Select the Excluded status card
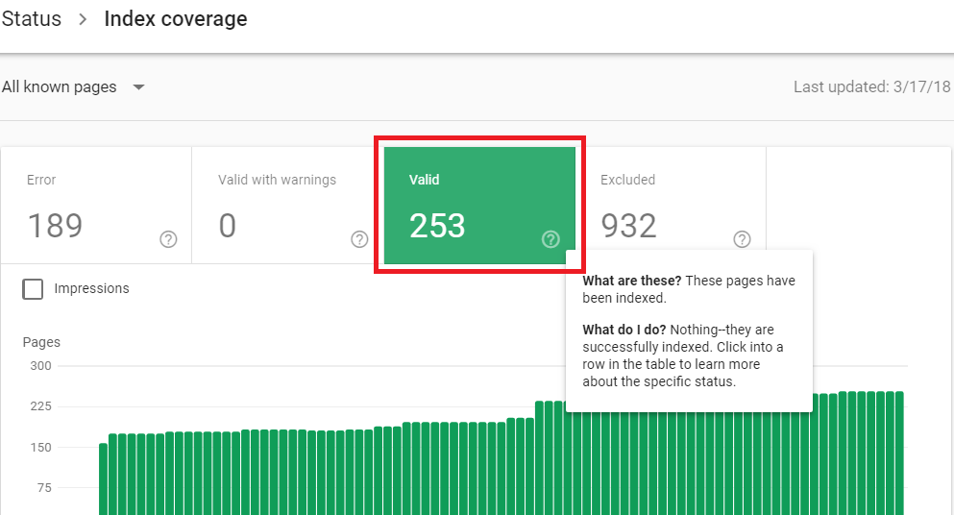This screenshot has width=954, height=515. pos(671,206)
